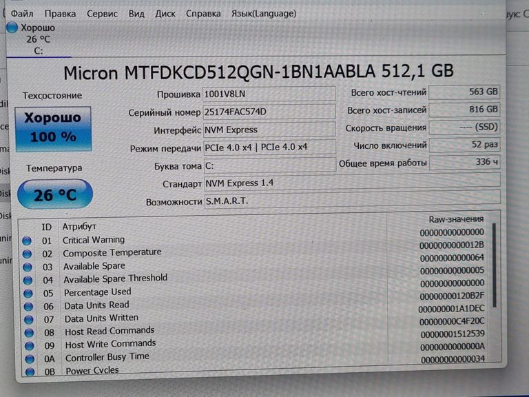Click the ID column header
The image size is (529, 397).
47,227
